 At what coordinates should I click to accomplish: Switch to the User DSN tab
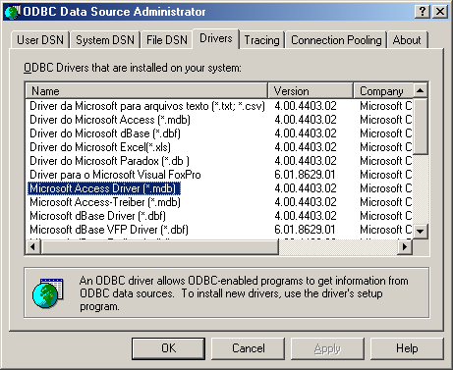pyautogui.click(x=40, y=40)
